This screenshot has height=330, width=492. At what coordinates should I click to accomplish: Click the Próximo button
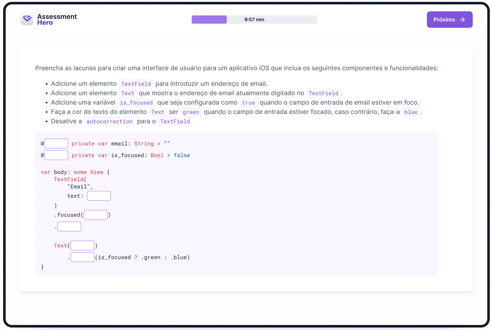449,19
